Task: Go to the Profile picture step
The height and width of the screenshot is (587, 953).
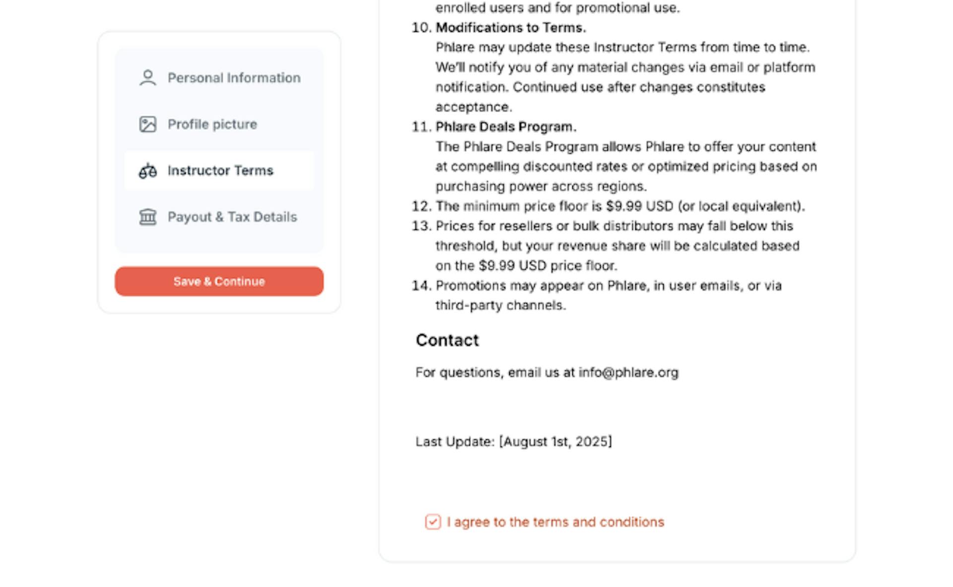Action: pos(212,124)
